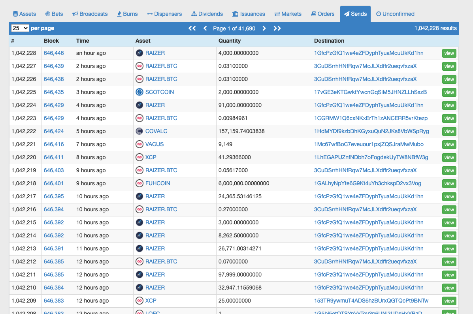Viewport: 473px width, 314px height.
Task: Click RAIZER icon in row 1,042,213
Action: [x=139, y=248]
